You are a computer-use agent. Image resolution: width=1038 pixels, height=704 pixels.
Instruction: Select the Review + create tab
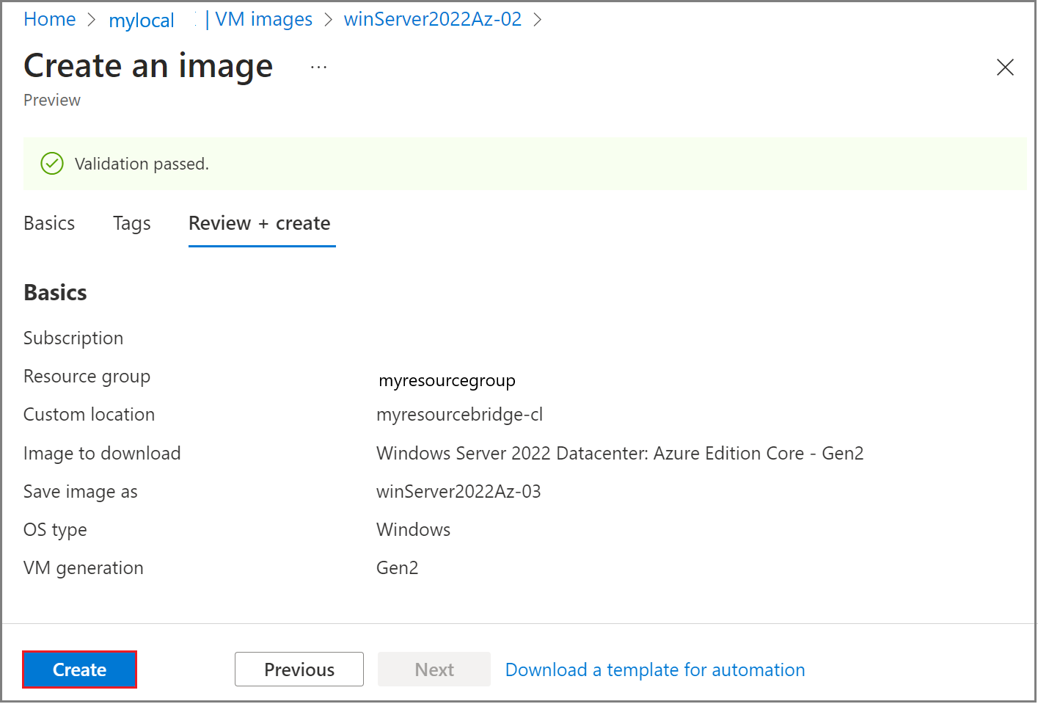261,223
